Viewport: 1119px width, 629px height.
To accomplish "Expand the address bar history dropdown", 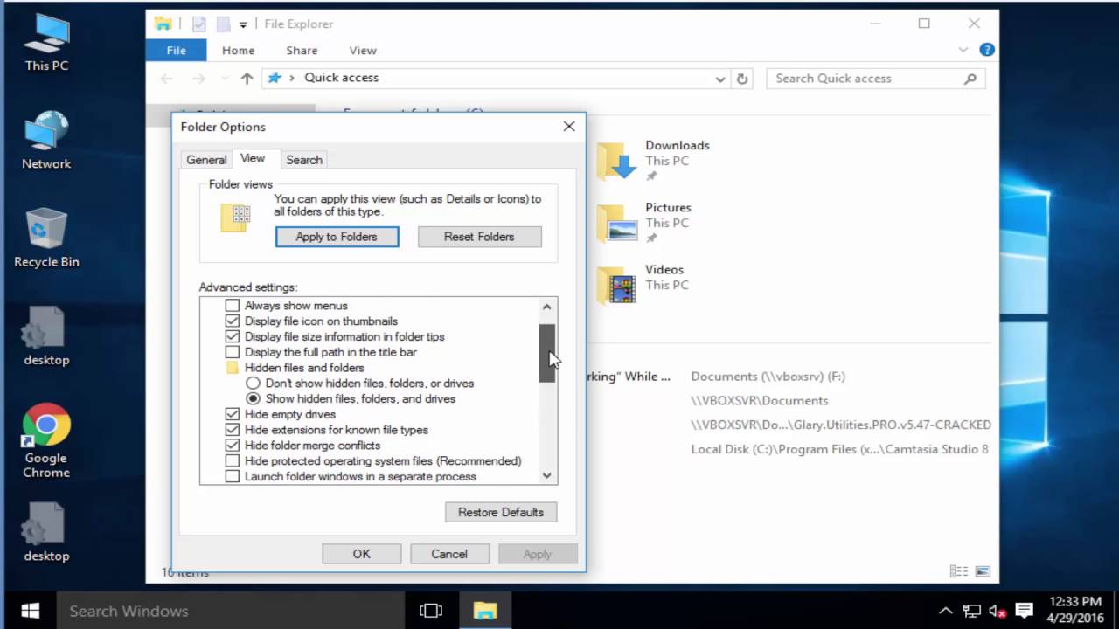I will tap(720, 79).
